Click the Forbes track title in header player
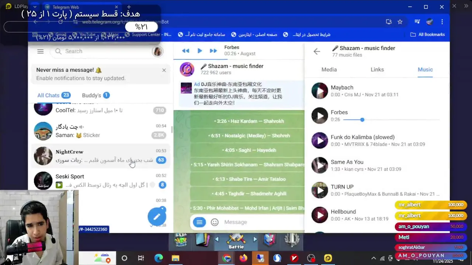 coord(232,47)
